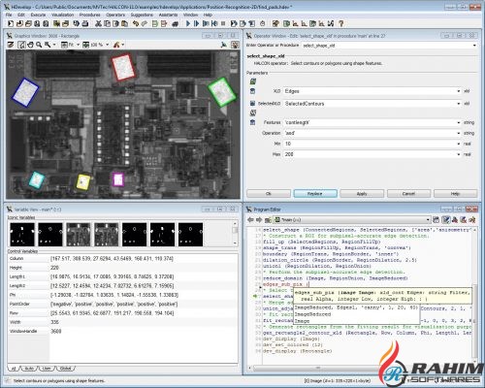Click the New Program icon in main toolbar
The width and height of the screenshot is (485, 388).
point(11,23)
